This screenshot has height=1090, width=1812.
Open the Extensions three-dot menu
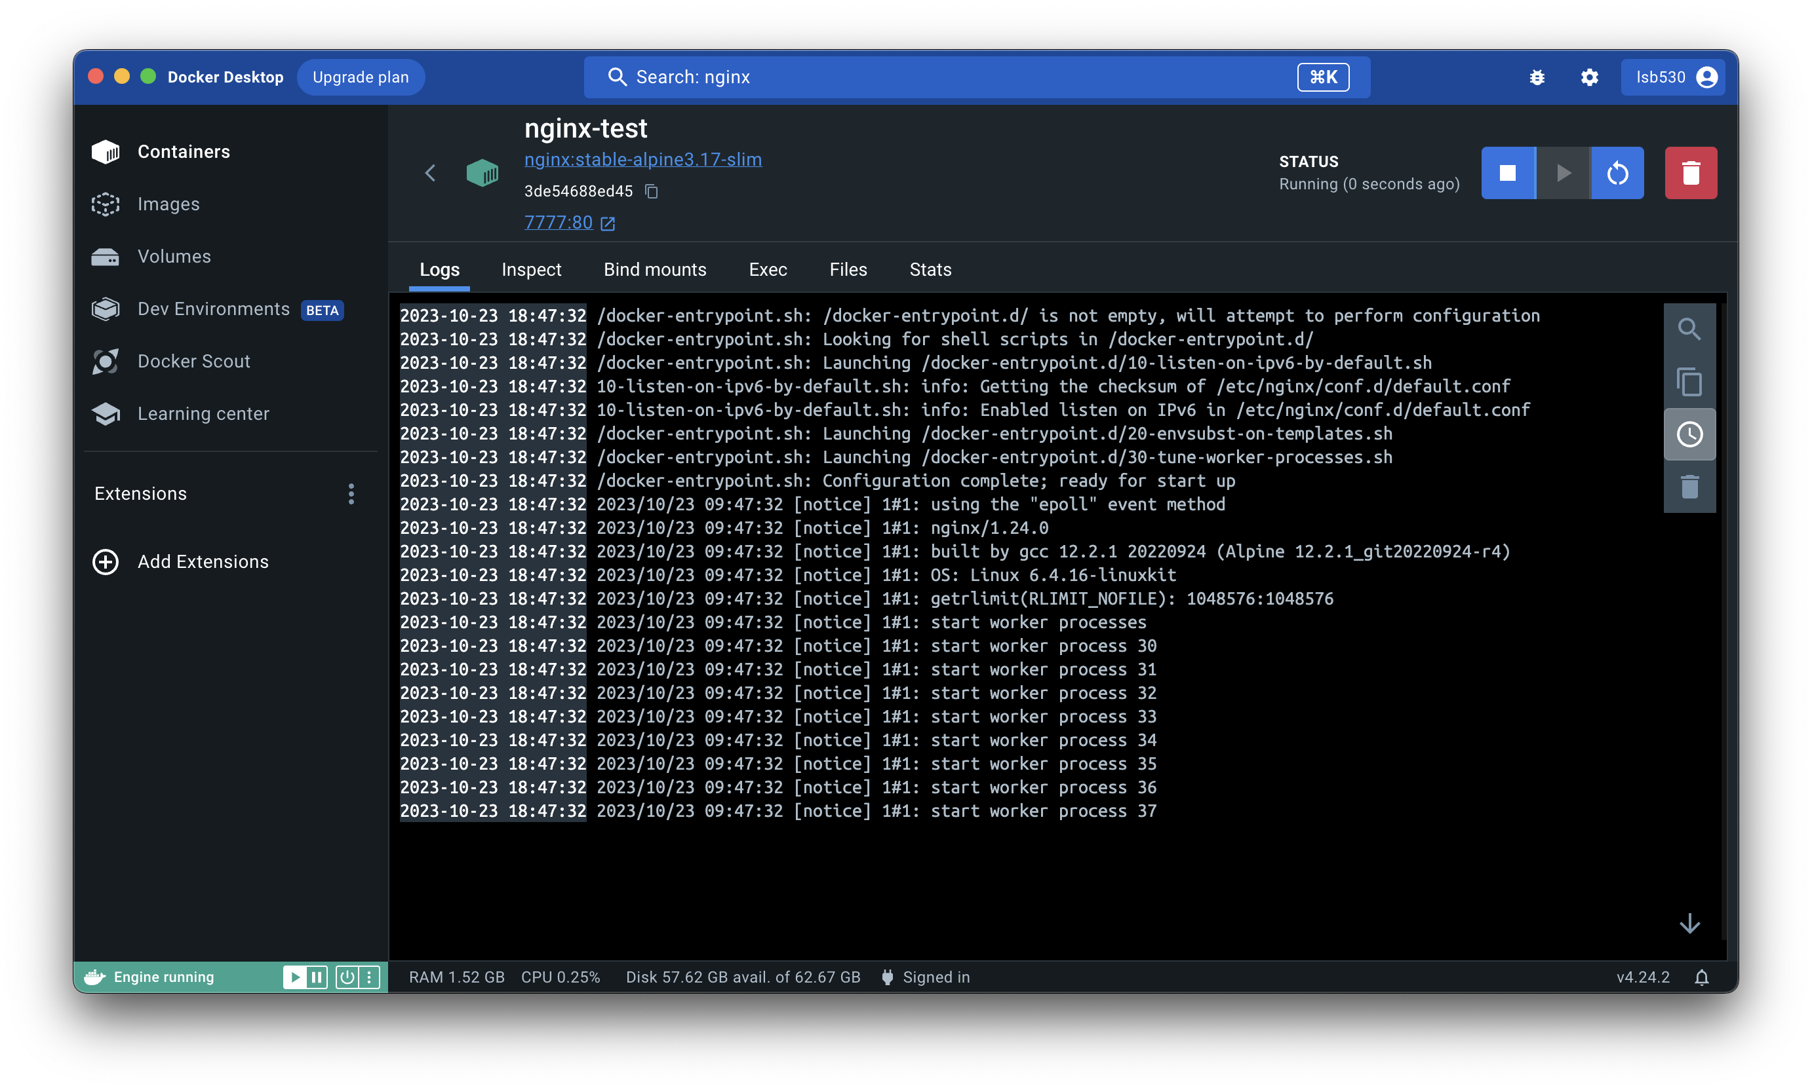[x=351, y=494]
